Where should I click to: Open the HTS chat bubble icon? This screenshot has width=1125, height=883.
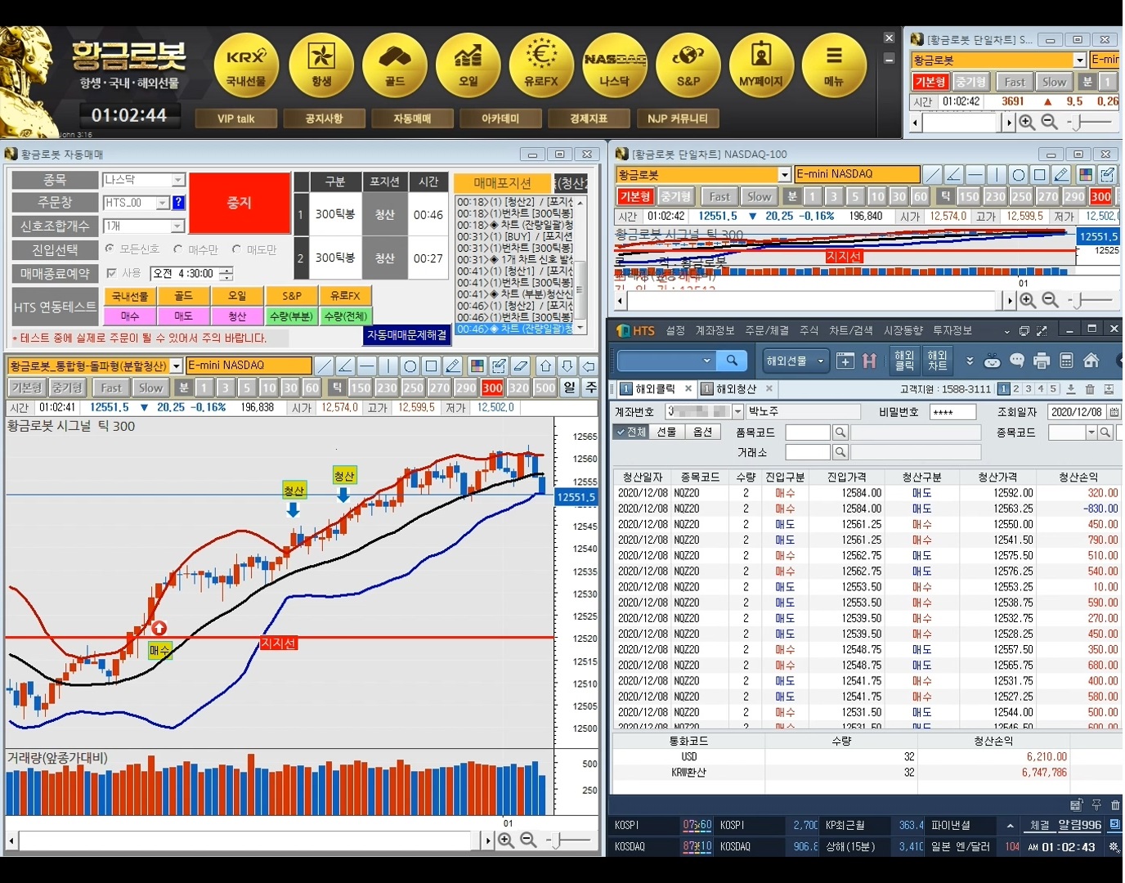pyautogui.click(x=1017, y=361)
